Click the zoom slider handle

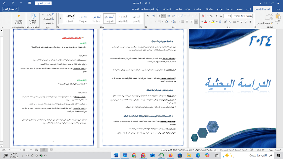tap(24, 150)
